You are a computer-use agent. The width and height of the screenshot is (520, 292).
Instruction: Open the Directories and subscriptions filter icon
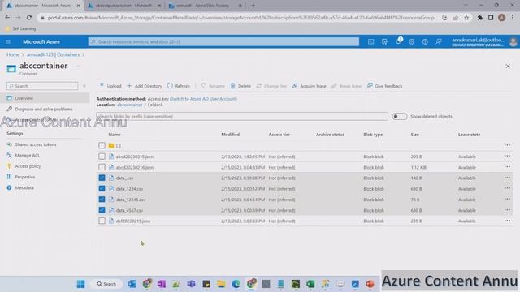[384, 41]
